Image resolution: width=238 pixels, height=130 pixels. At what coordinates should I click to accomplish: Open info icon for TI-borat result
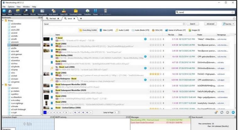point(145,39)
